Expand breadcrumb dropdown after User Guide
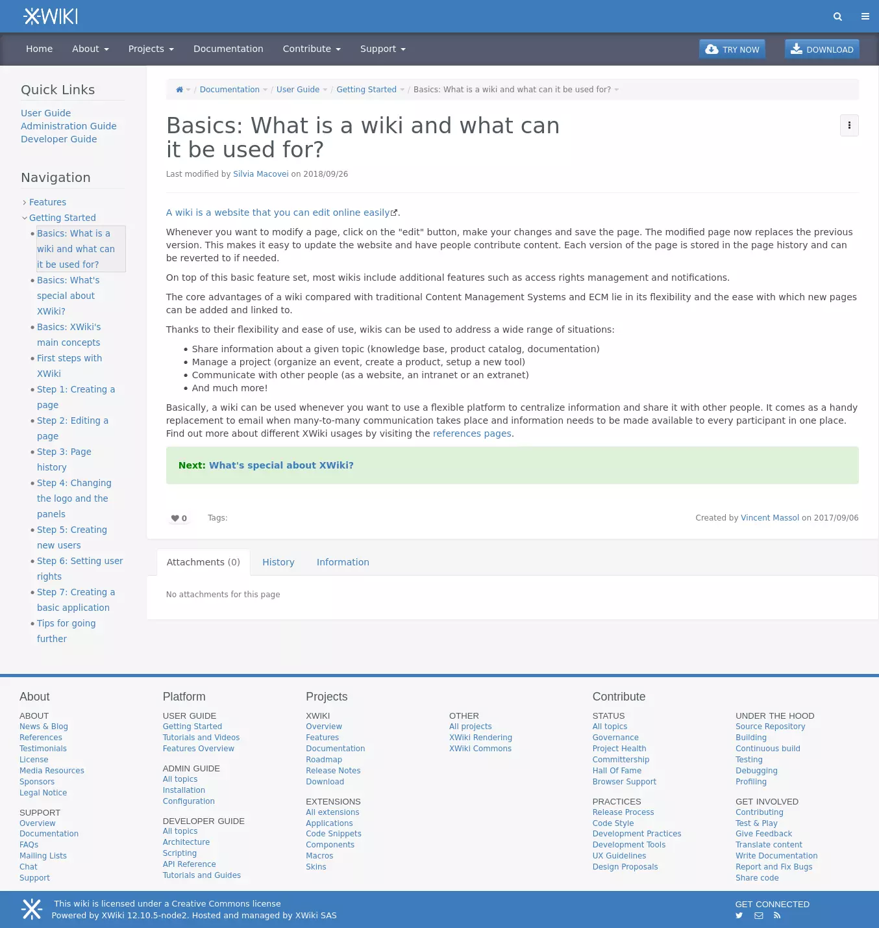879x928 pixels. pyautogui.click(x=325, y=90)
